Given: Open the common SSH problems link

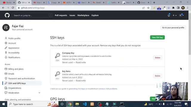Looking at the screenshot, I should 108,89.
